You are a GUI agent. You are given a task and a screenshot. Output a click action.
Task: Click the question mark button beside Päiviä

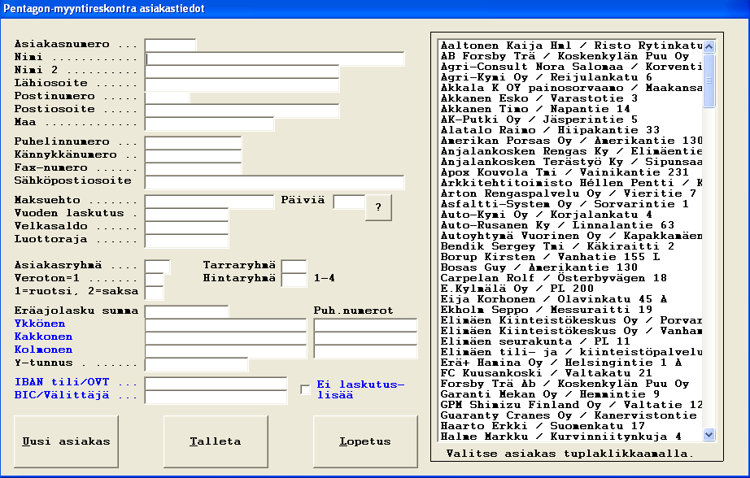tap(377, 207)
